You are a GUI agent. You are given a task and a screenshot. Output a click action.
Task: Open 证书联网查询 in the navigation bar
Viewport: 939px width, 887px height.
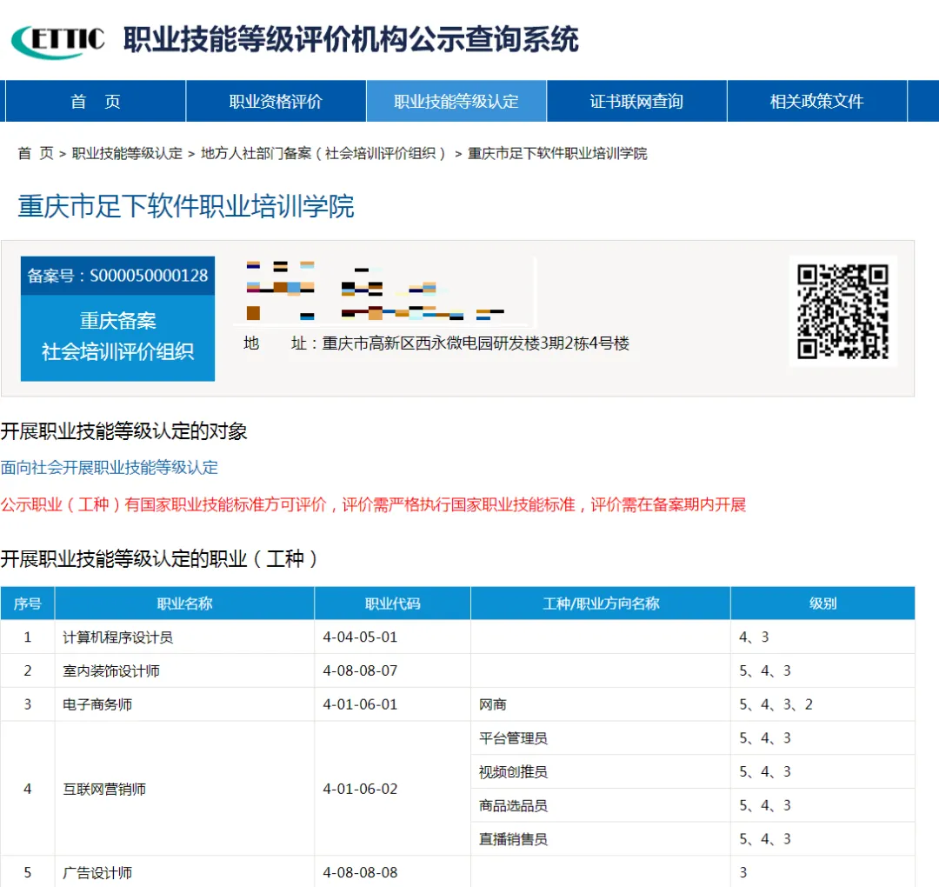(636, 102)
